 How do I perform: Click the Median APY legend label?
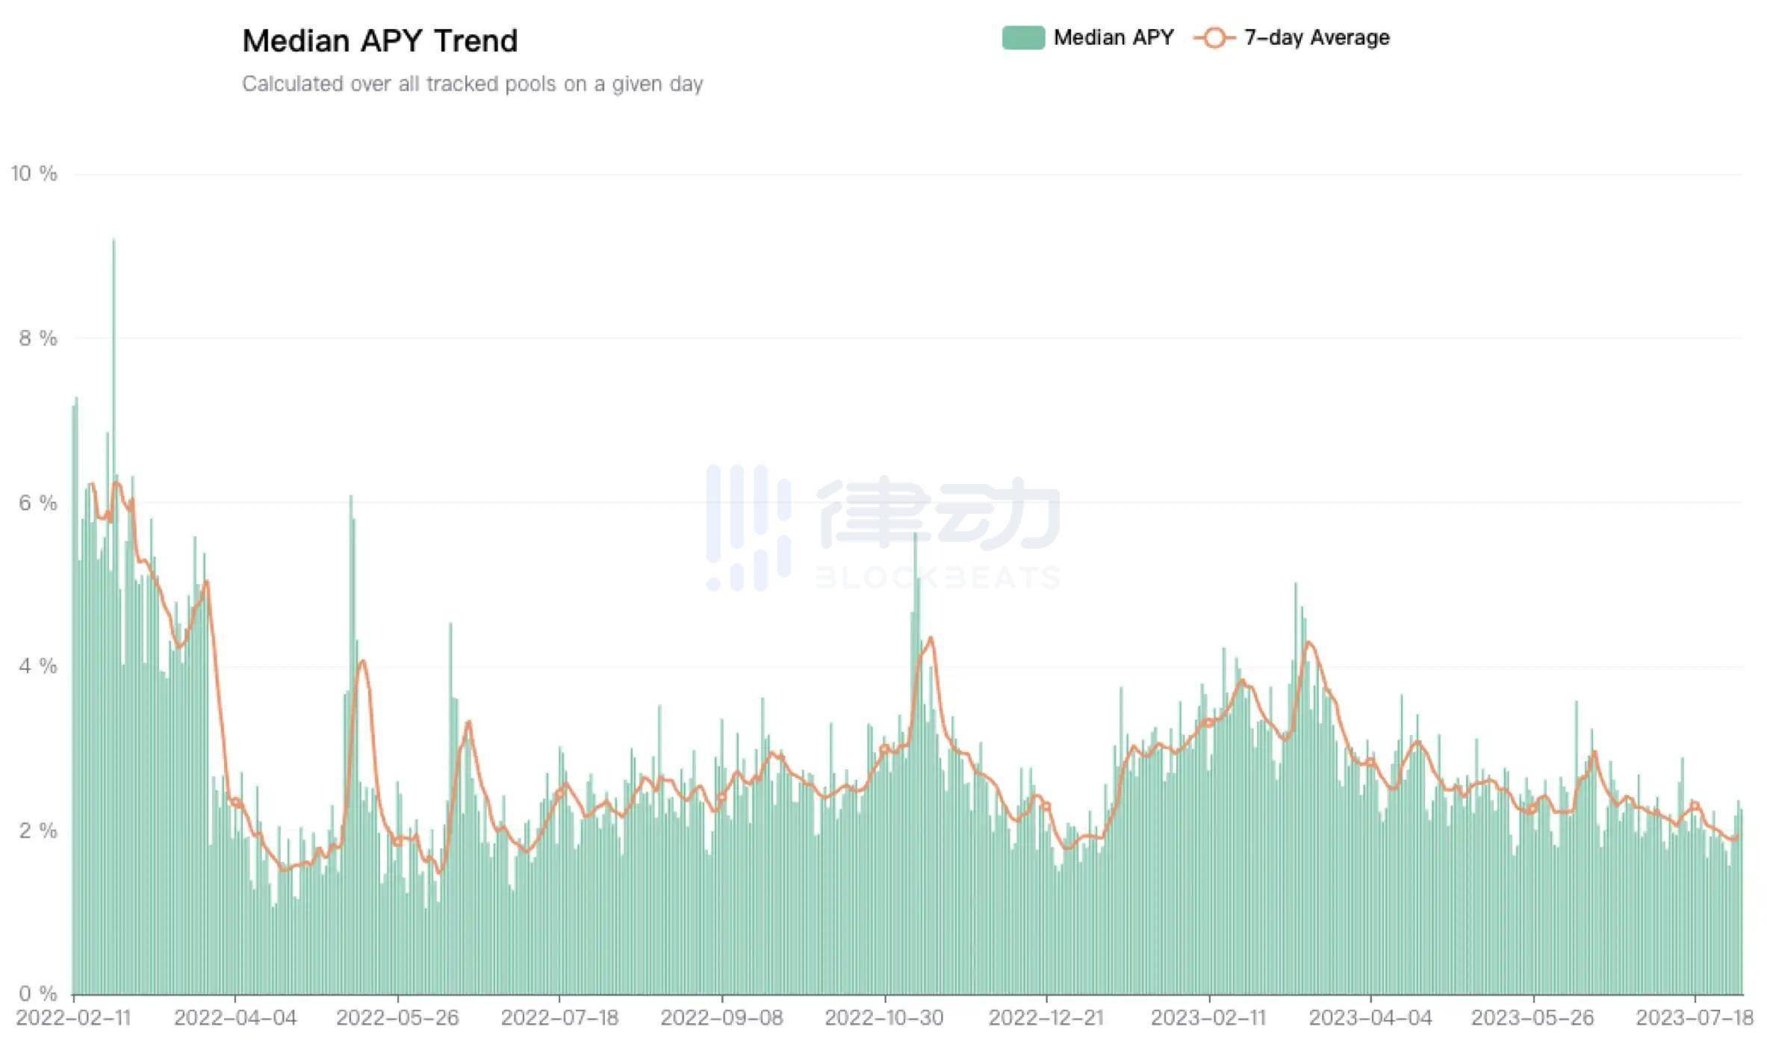pos(1114,37)
